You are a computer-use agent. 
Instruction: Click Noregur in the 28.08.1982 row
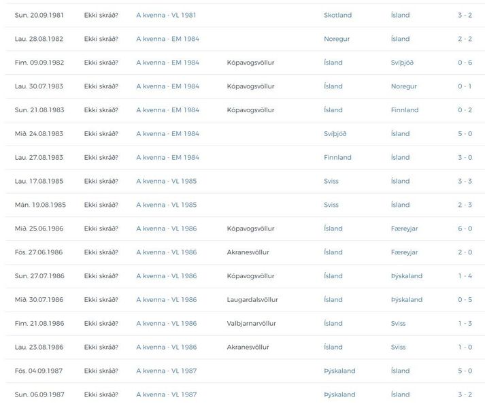point(337,39)
